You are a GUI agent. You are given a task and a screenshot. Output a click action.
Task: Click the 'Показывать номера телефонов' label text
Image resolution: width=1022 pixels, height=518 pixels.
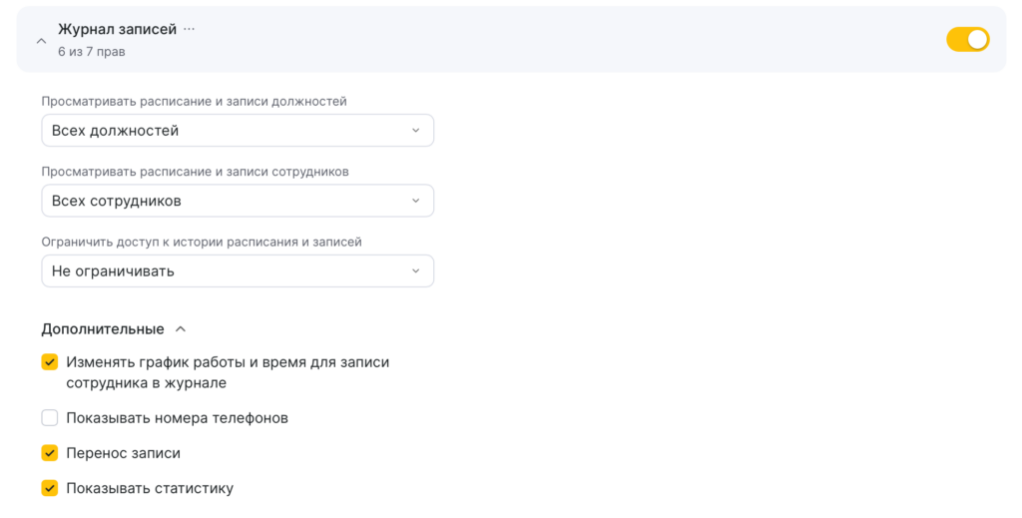(x=177, y=418)
